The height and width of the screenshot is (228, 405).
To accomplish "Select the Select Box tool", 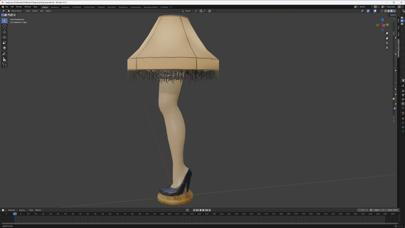I will click(4, 21).
